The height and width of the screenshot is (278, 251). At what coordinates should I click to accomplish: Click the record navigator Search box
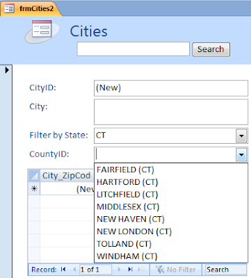coord(226,270)
